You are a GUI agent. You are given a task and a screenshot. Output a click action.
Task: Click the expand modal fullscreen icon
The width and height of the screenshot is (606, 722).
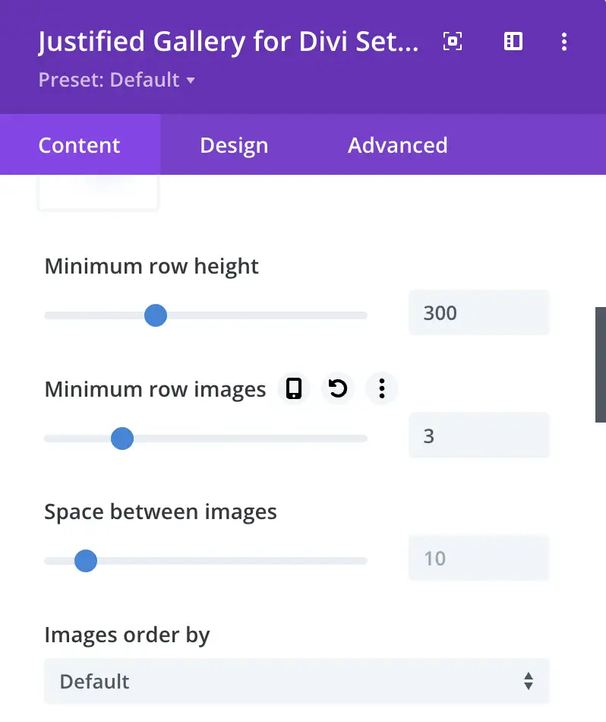[x=453, y=42]
